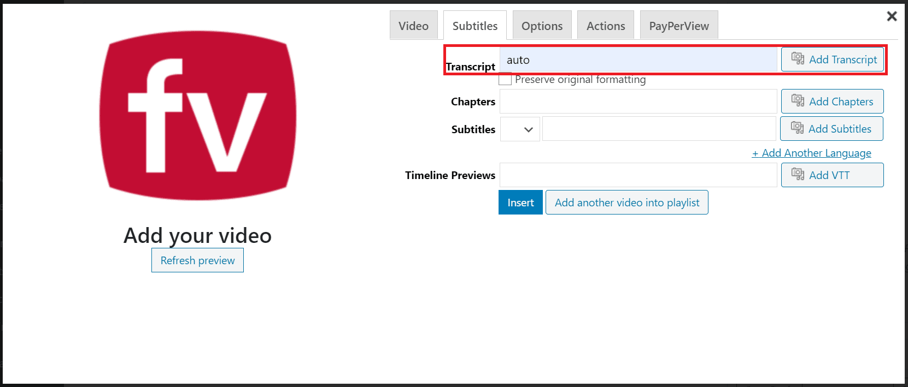This screenshot has width=908, height=387.
Task: Click Add another video into playlist
Action: point(627,203)
